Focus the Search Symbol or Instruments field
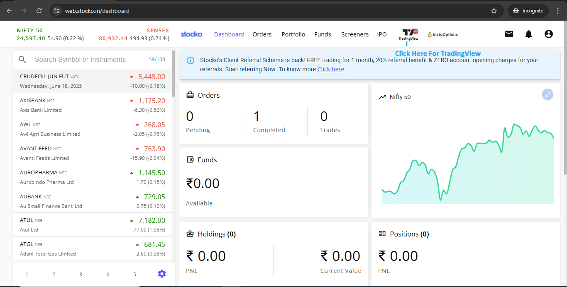 87,60
